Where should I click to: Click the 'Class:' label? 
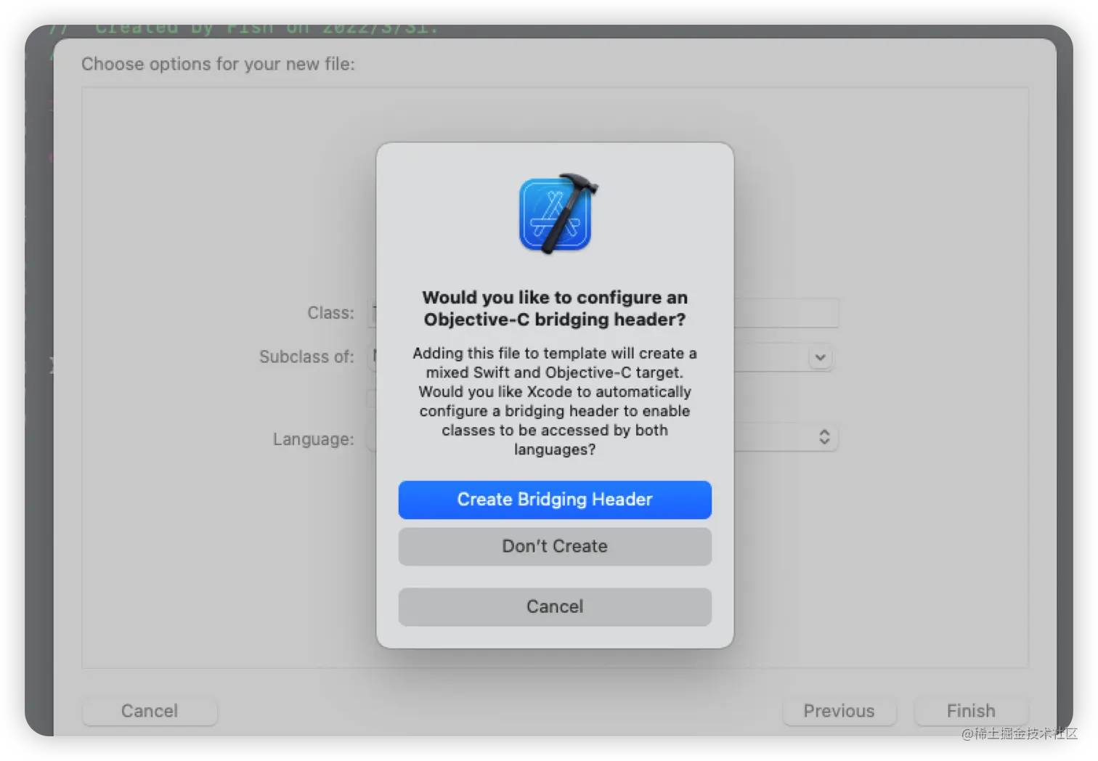point(330,313)
